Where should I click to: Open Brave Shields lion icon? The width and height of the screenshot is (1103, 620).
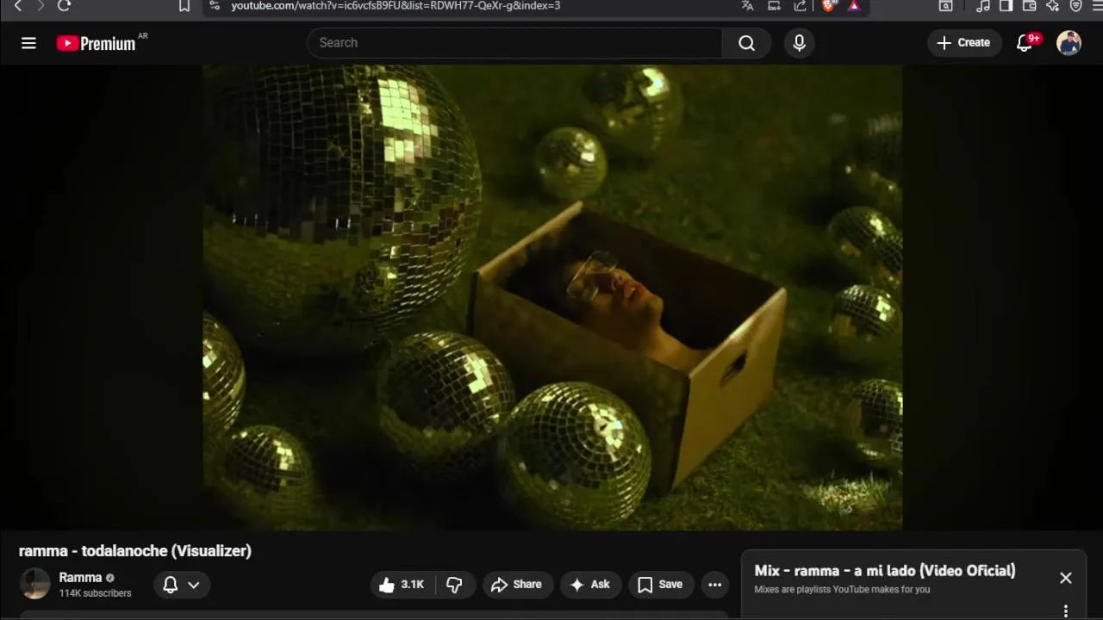pyautogui.click(x=829, y=6)
